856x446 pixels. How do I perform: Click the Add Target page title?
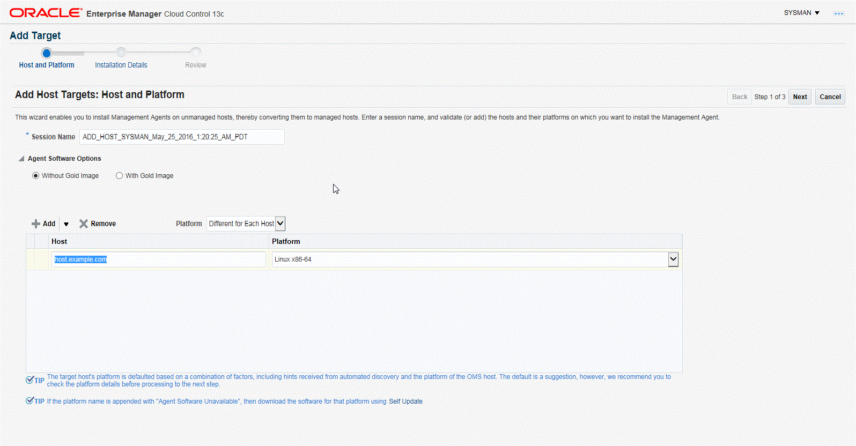point(35,35)
